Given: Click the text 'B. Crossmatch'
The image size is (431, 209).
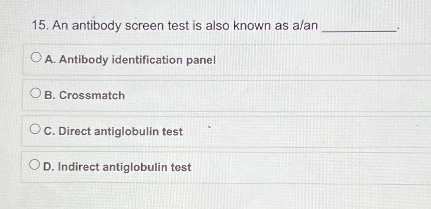Looking at the screenshot, I should [x=84, y=95].
